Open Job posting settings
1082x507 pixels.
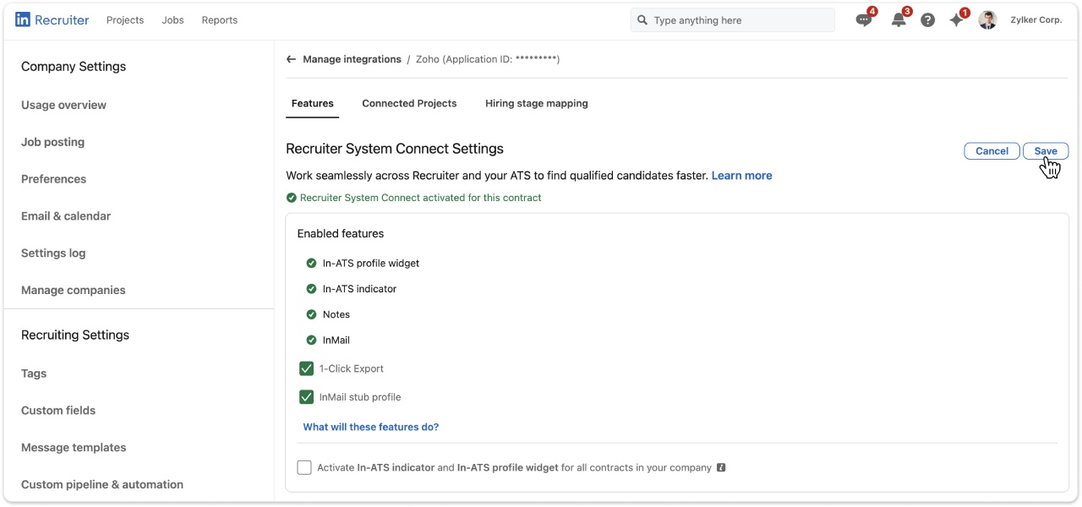52,142
